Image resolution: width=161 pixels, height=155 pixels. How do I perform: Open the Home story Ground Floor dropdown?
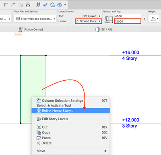coord(89,21)
